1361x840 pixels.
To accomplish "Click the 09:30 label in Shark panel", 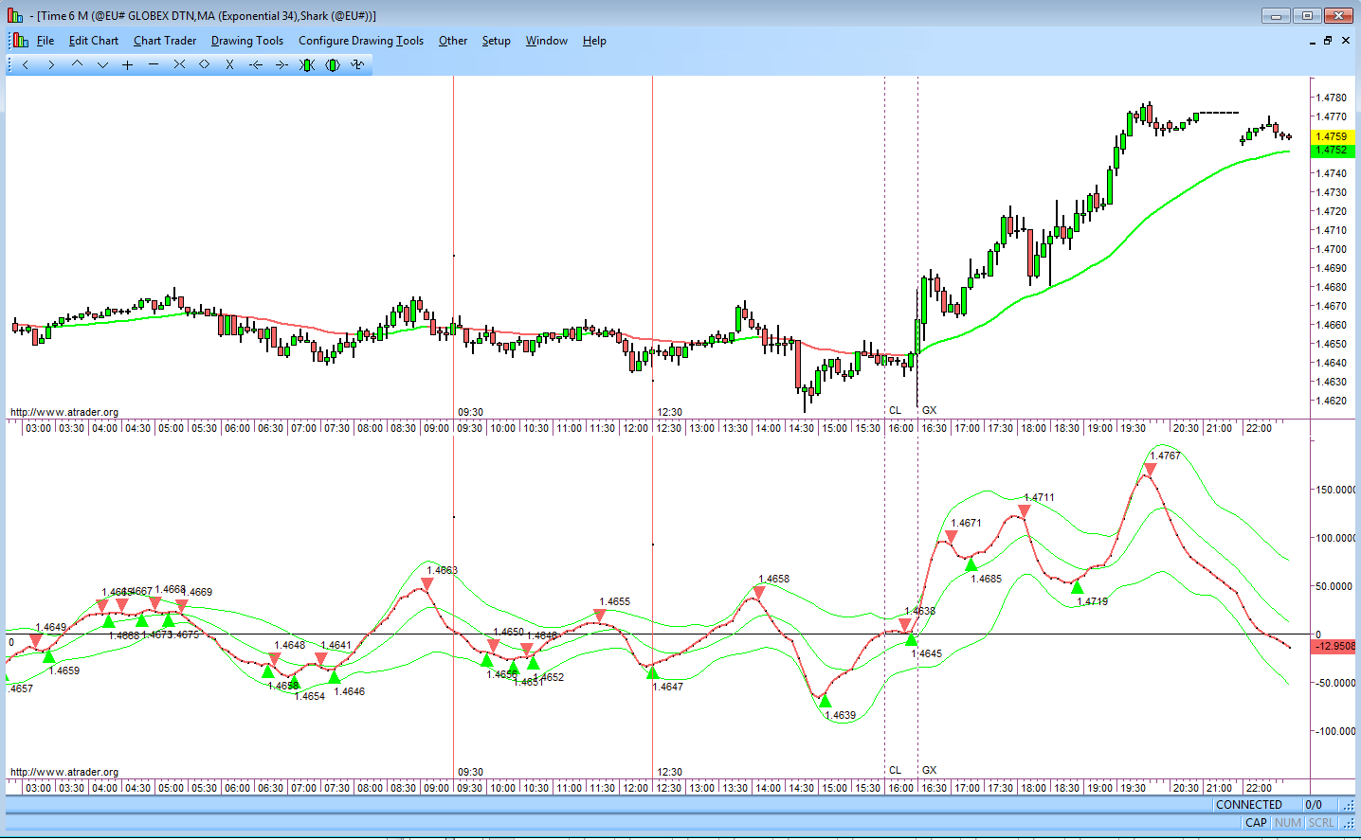I will click(x=471, y=772).
